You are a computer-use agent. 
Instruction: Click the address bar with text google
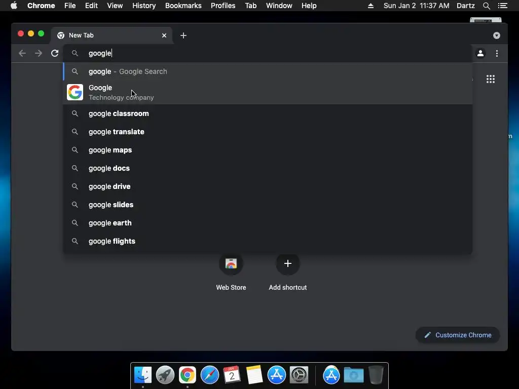(268, 53)
